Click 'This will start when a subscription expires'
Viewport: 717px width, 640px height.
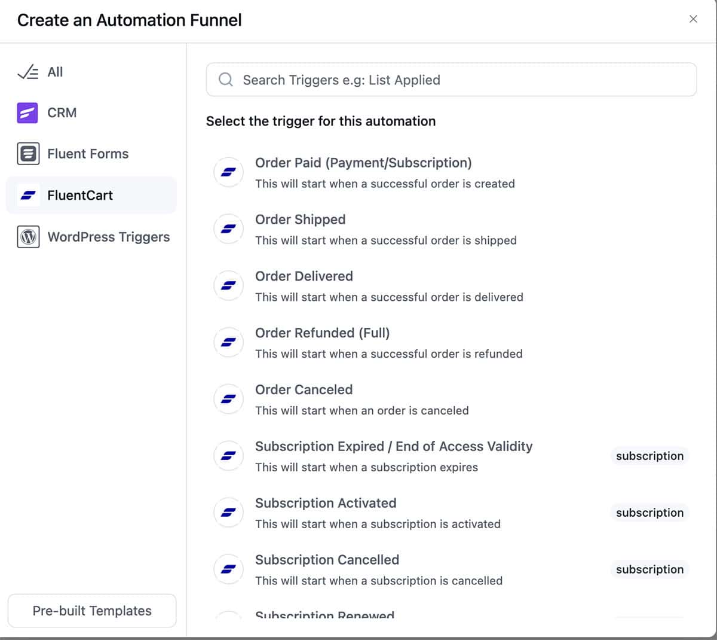click(x=366, y=467)
